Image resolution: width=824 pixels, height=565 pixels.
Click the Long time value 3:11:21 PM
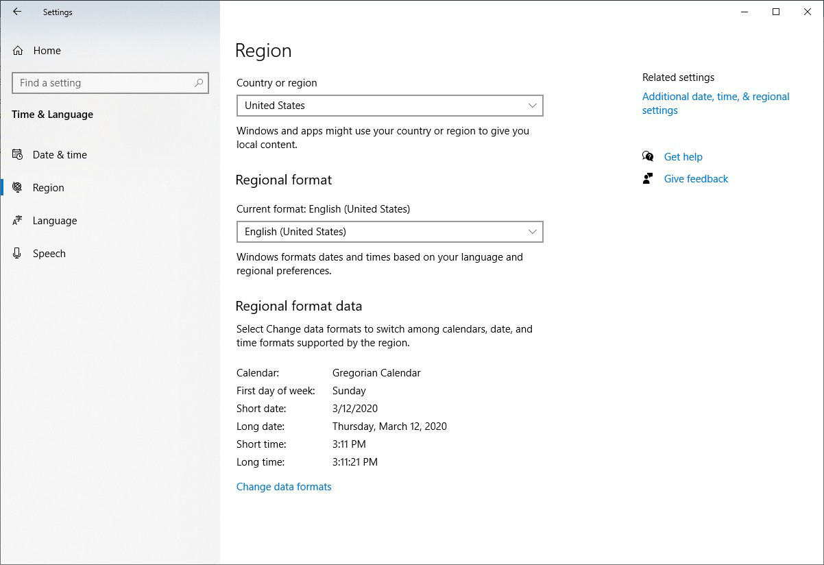pos(355,462)
